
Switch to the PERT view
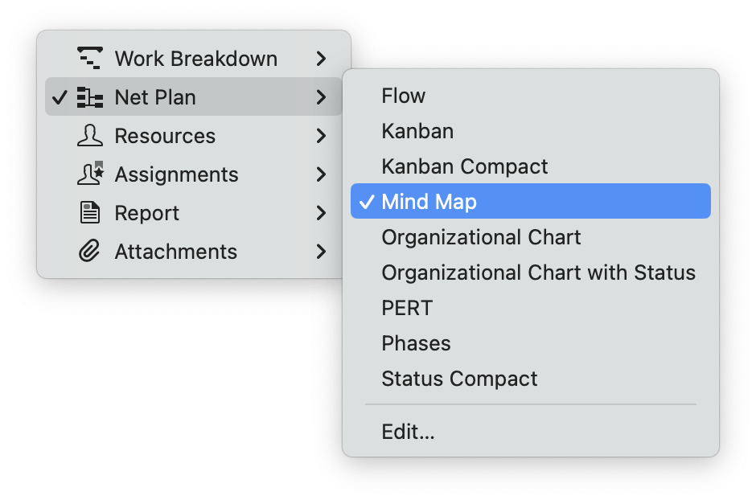click(406, 307)
